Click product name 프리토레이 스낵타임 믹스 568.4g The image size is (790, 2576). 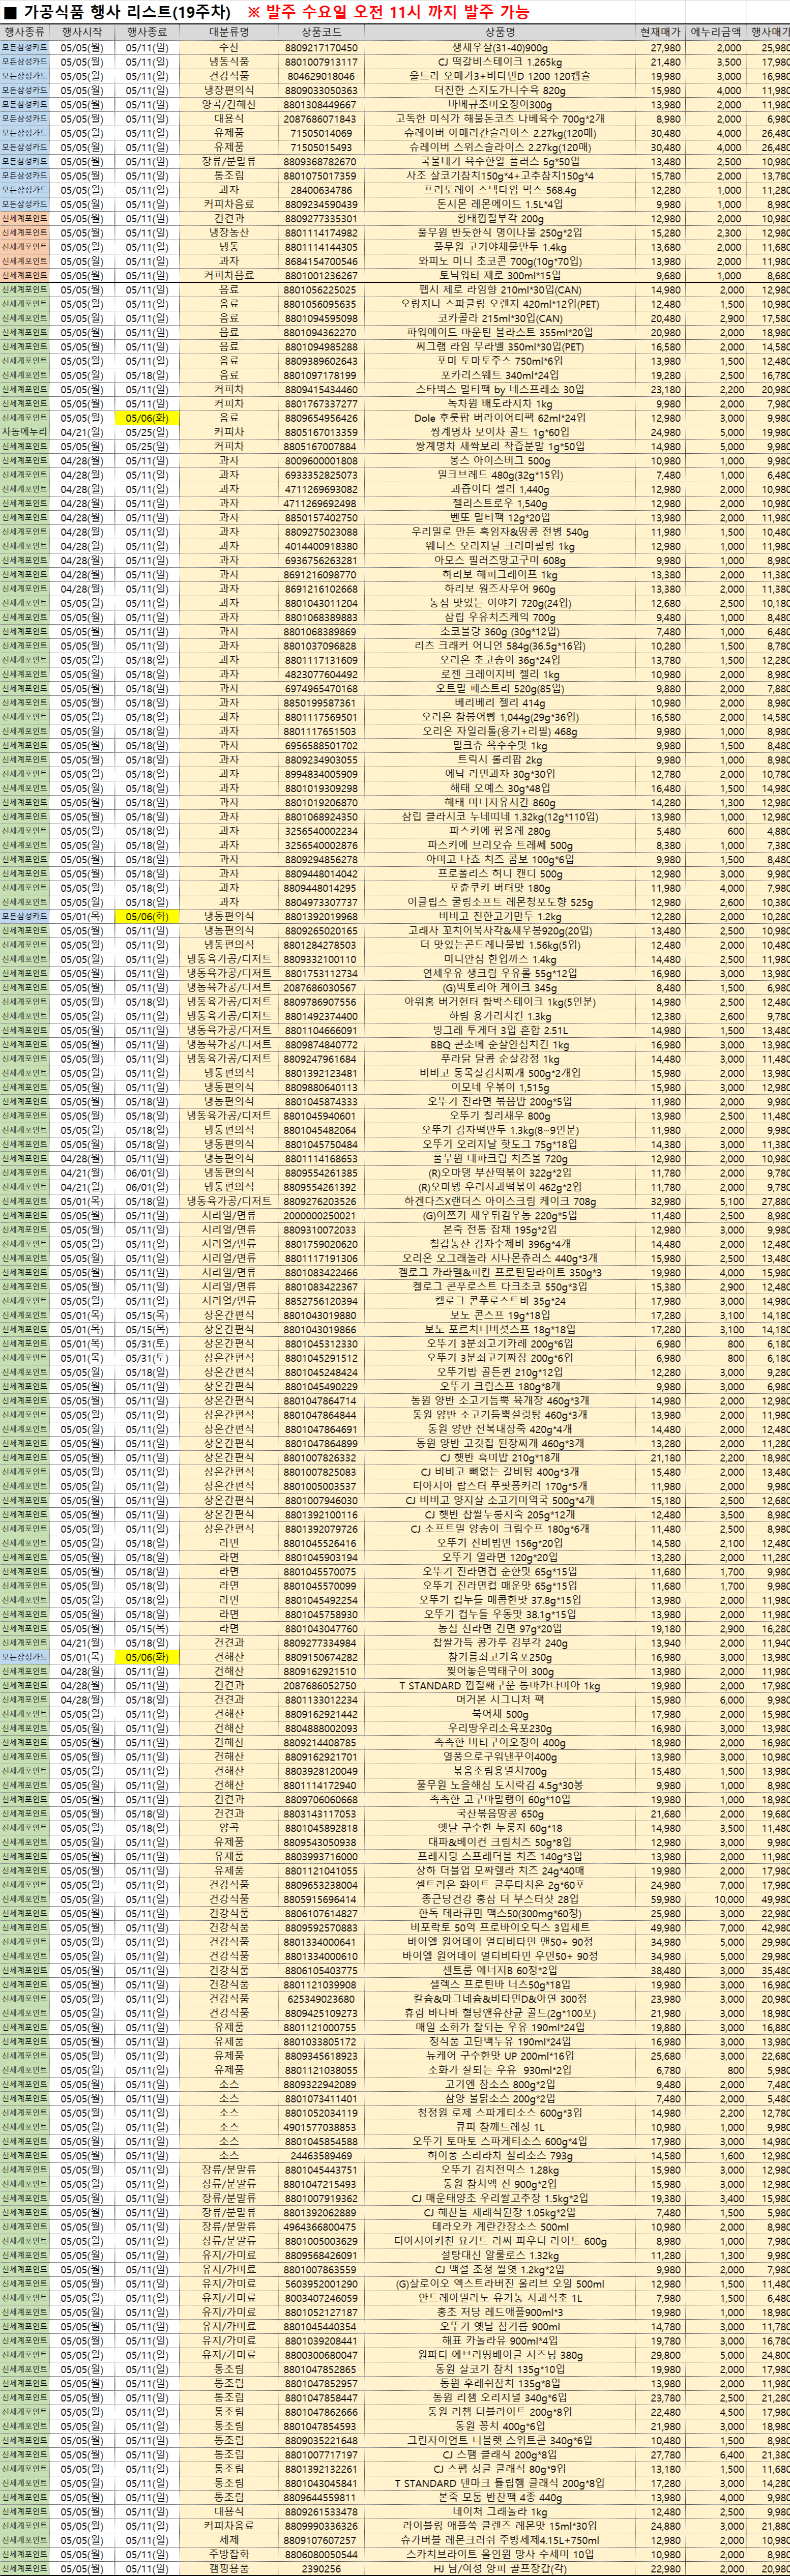tap(500, 190)
